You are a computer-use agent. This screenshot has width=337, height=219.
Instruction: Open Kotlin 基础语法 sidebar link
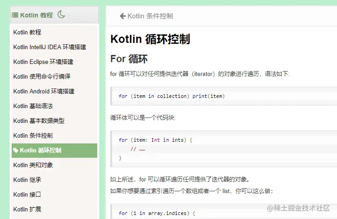tap(33, 106)
